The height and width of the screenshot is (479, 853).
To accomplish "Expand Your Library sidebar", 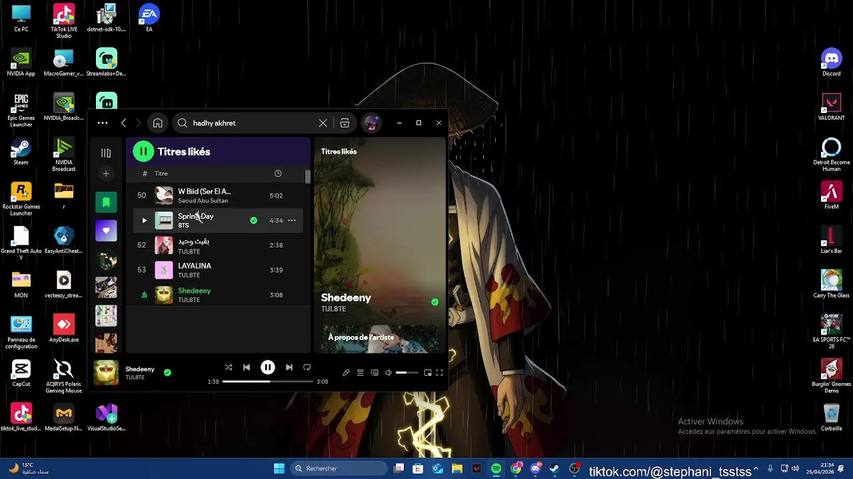I will [106, 153].
